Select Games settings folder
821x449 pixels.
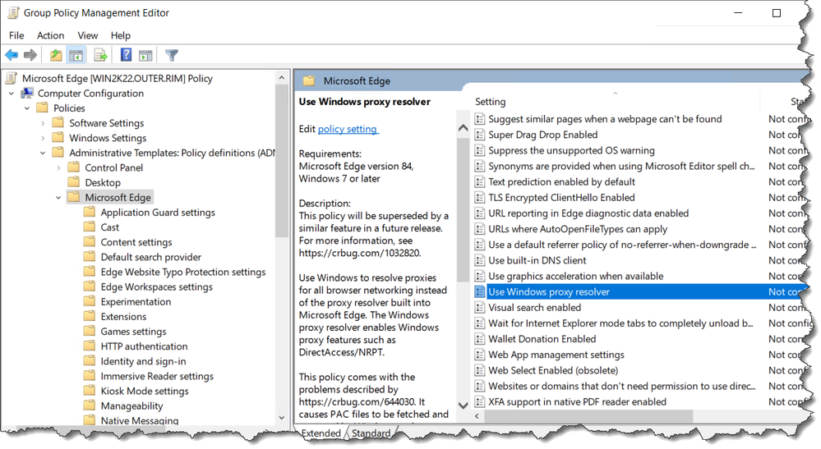point(133,332)
